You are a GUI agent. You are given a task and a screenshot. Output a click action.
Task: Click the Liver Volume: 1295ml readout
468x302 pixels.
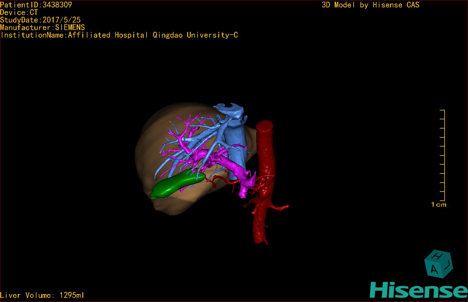point(42,295)
